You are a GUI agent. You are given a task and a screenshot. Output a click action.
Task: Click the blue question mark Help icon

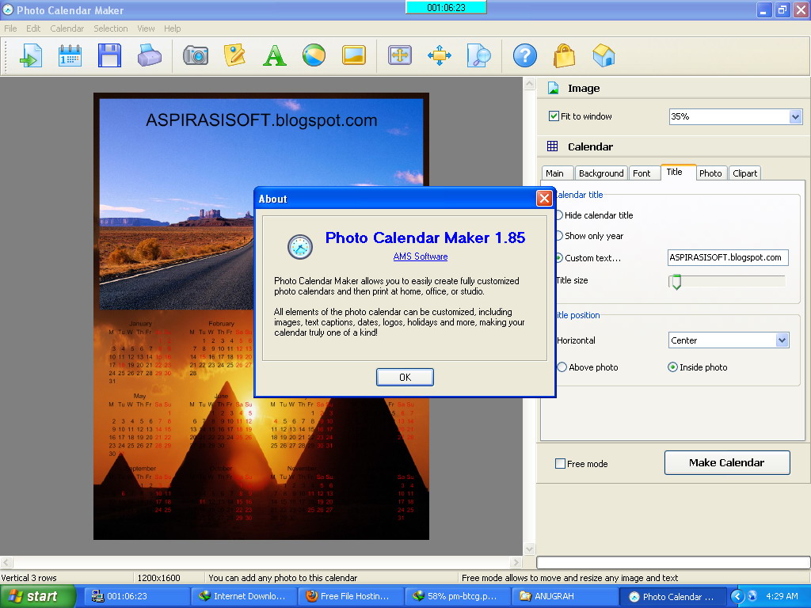pyautogui.click(x=525, y=56)
